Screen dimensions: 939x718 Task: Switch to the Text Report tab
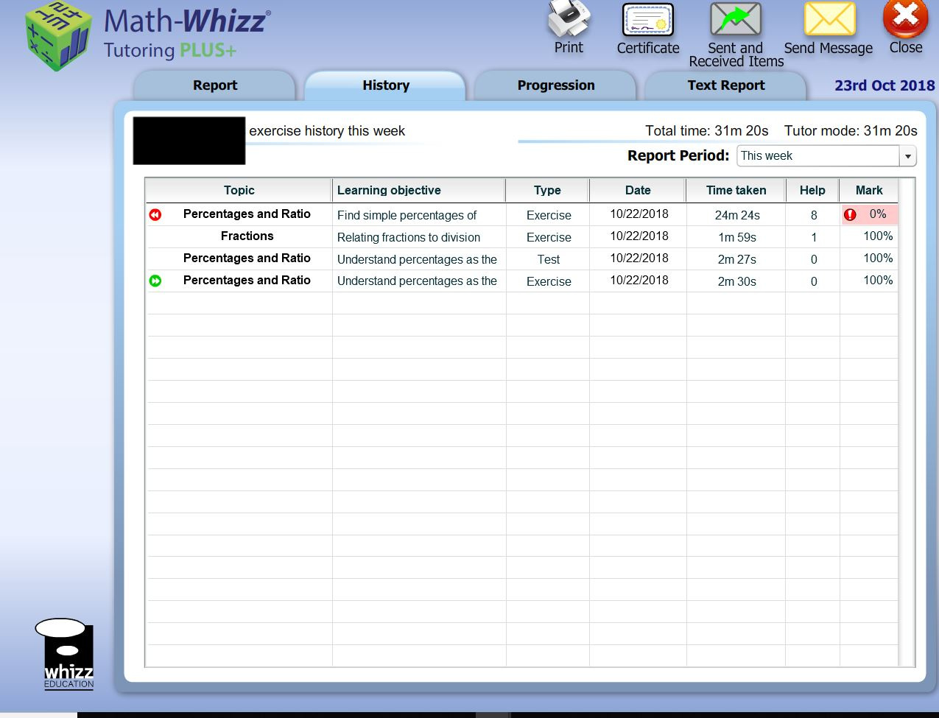tap(725, 85)
